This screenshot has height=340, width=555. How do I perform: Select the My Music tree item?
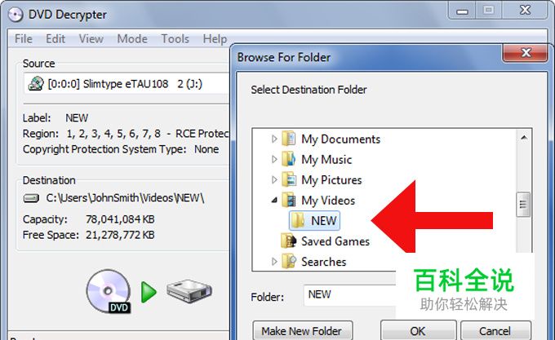[326, 159]
